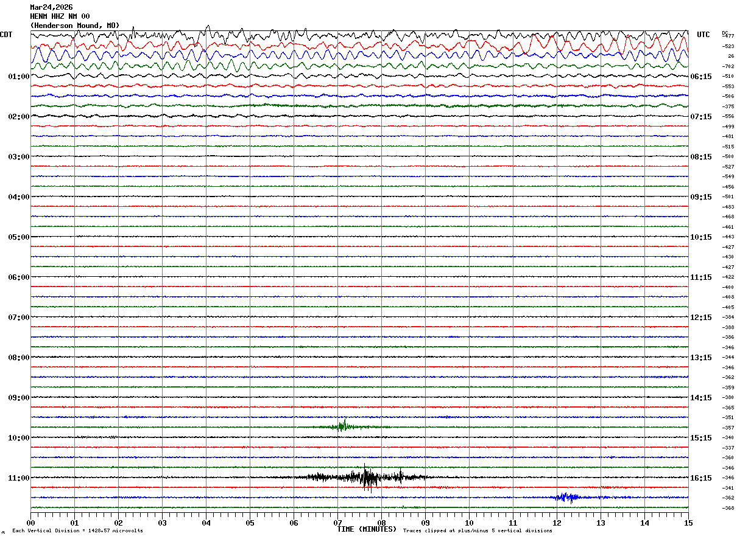Click minute 12 on the time axis
Image resolution: width=737 pixels, height=539 pixels.
click(x=557, y=523)
